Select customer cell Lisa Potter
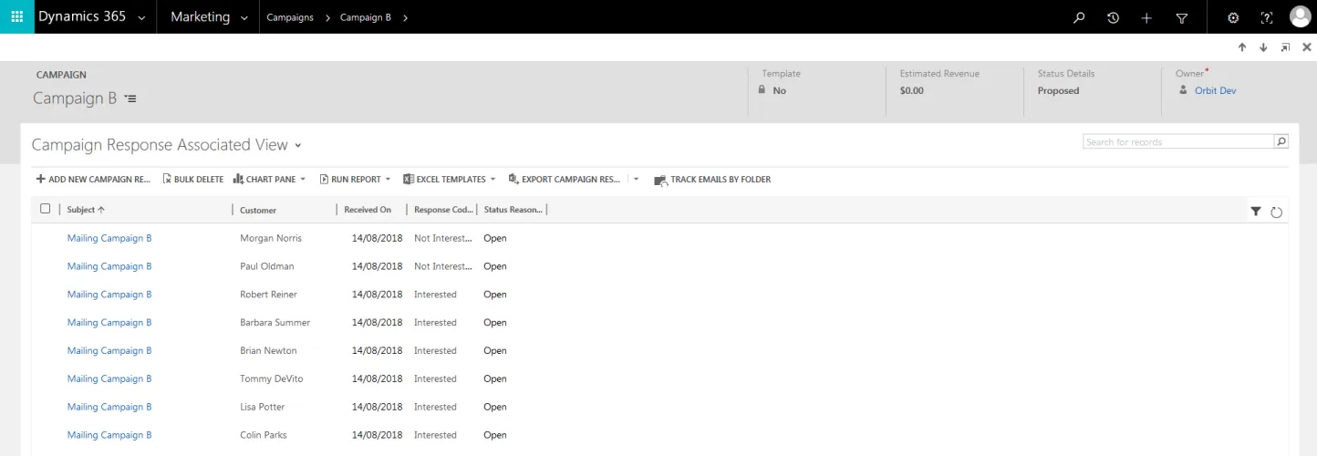This screenshot has height=456, width=1317. [263, 407]
